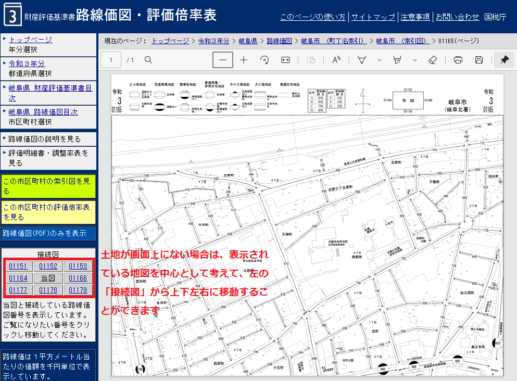
Task: Click the 当図 cell in connection grid
Action: 48,278
